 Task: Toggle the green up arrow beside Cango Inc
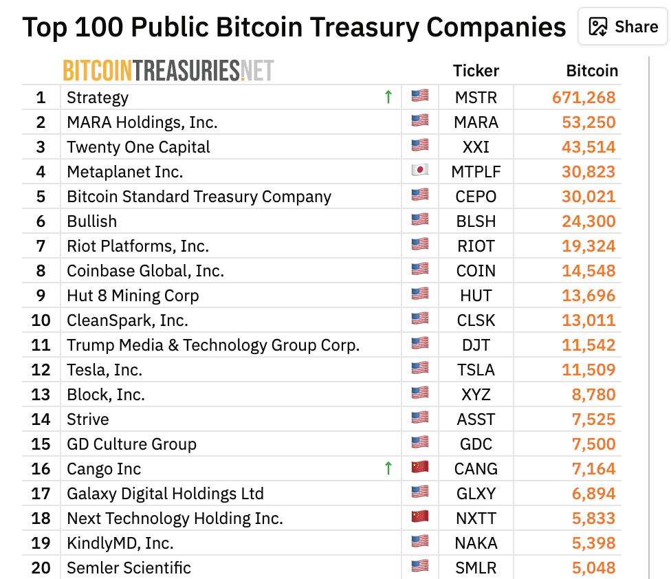coord(388,468)
